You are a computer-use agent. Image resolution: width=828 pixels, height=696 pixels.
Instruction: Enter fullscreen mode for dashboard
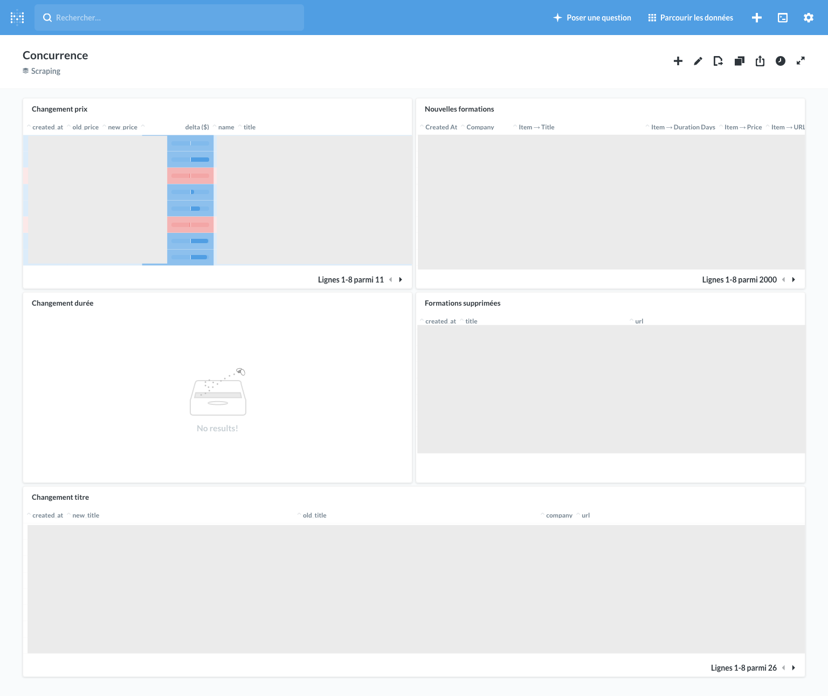pos(801,61)
